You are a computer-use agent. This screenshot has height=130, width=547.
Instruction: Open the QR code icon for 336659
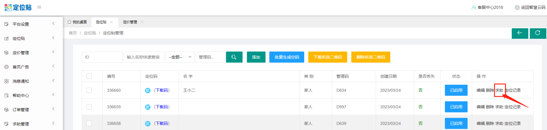(148, 107)
